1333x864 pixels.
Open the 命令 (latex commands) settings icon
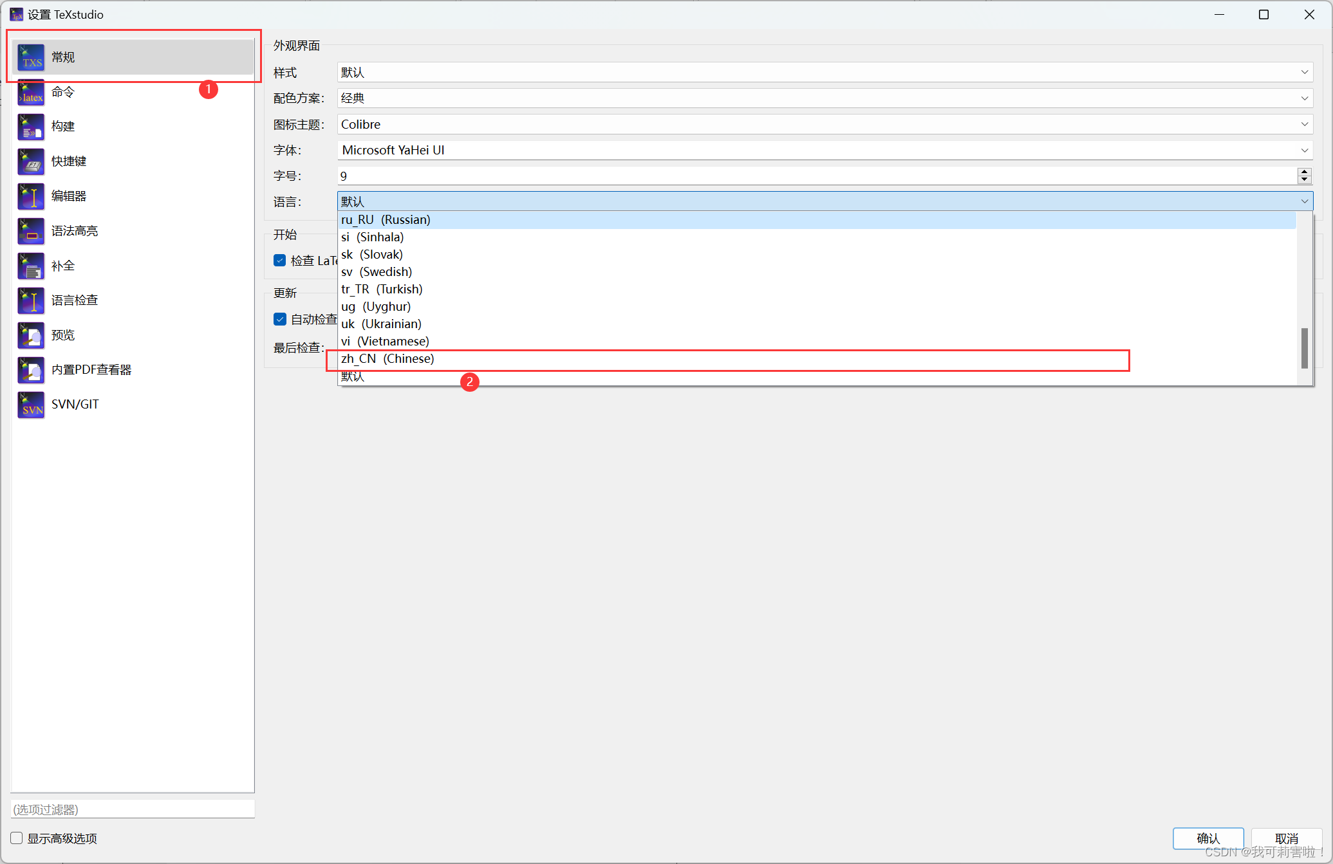[31, 92]
